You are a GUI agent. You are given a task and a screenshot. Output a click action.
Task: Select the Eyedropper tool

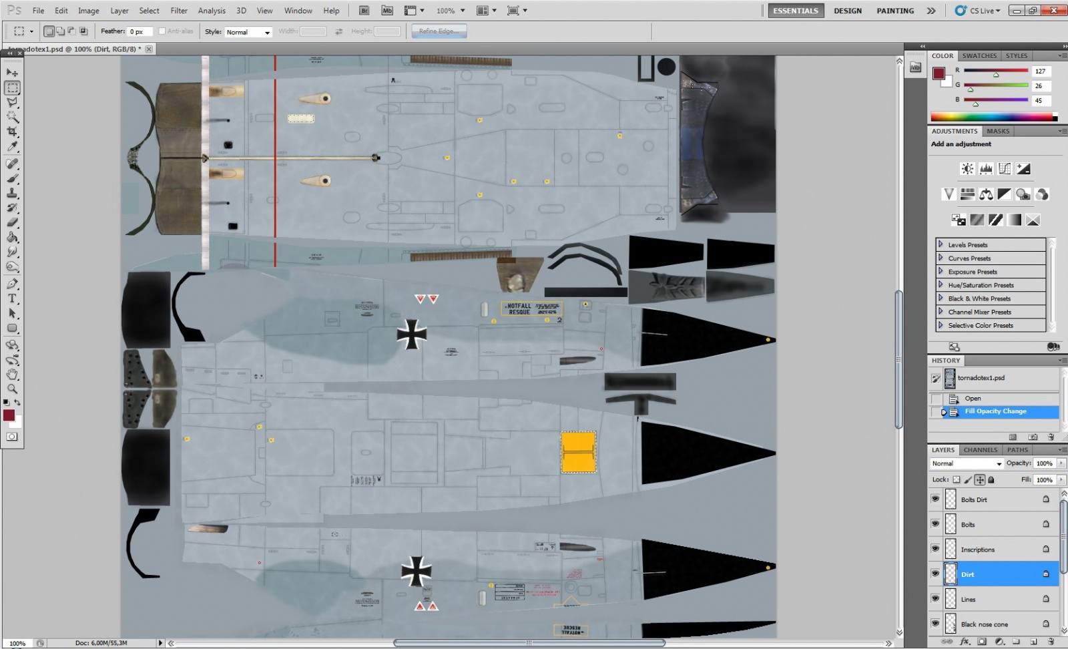[12, 147]
